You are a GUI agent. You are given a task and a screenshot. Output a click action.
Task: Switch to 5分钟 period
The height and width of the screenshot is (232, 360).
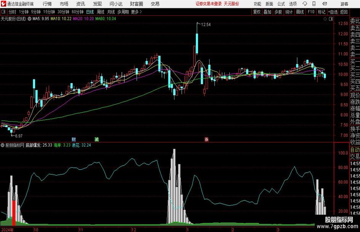35,12
